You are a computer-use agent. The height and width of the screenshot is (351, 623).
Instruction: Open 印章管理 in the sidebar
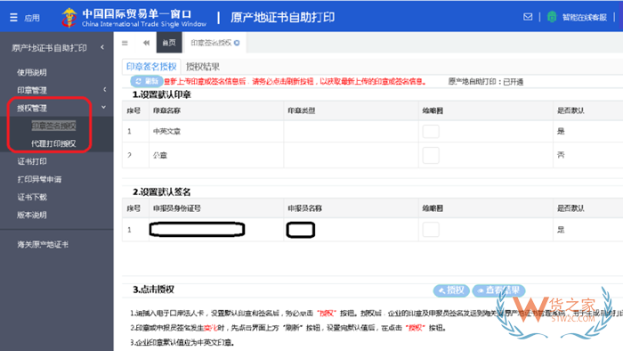pyautogui.click(x=32, y=90)
